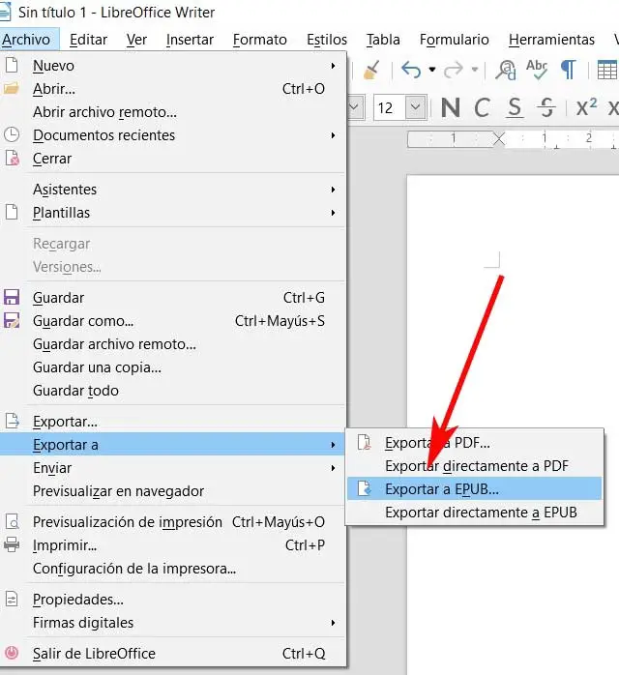Select the highlighted Exportar a entry

tap(173, 445)
